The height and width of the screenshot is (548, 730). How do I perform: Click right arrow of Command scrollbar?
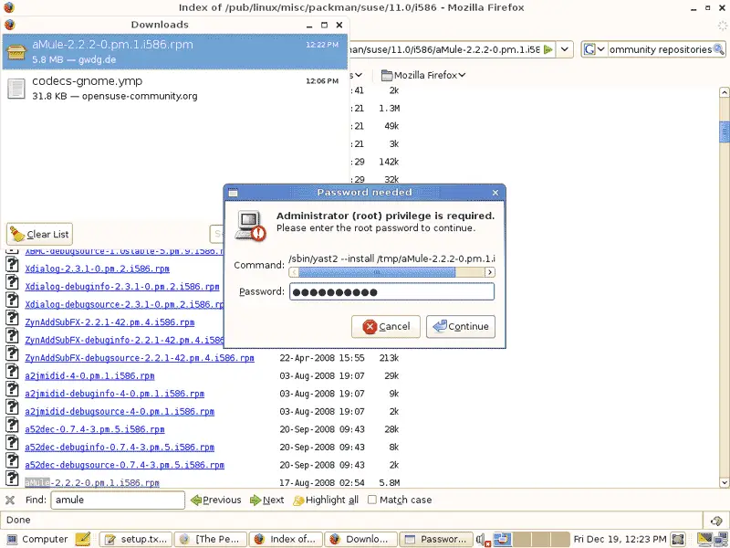pos(490,272)
